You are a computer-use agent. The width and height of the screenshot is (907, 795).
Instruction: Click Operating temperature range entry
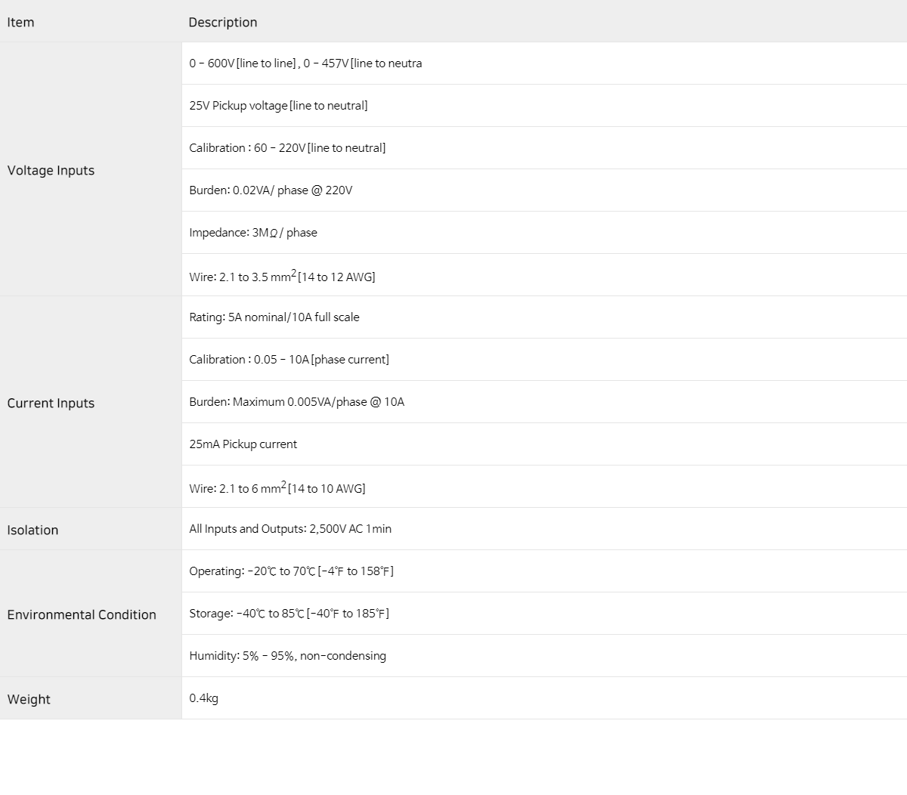click(x=291, y=571)
